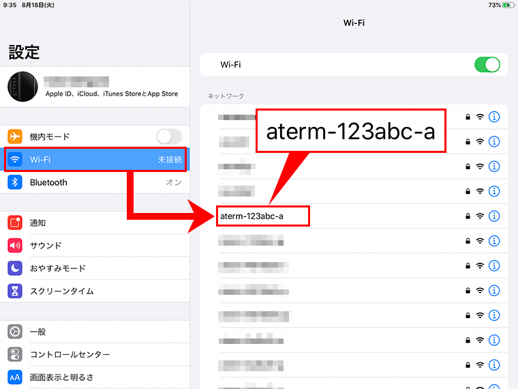
Task: Toggle Airplane Mode switch
Action: (168, 136)
